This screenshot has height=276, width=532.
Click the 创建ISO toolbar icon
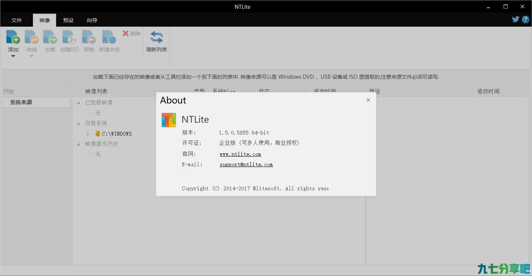click(69, 37)
